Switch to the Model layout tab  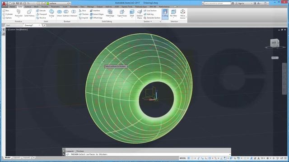point(8,157)
